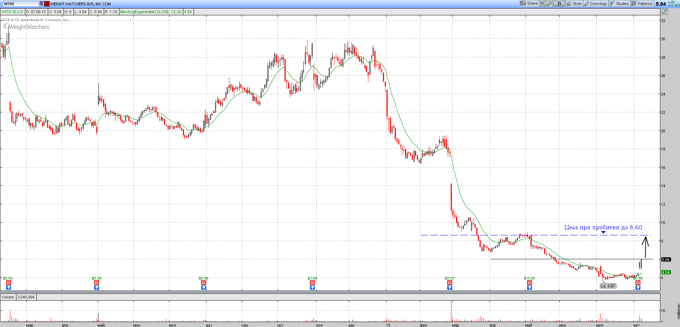Click the earnings phone icon at $0.07
The height and width of the screenshot is (327, 680).
[x=450, y=283]
